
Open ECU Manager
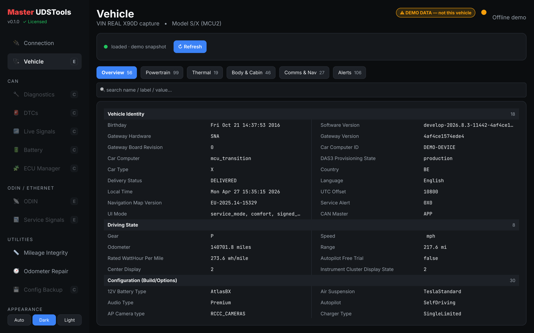(x=44, y=168)
